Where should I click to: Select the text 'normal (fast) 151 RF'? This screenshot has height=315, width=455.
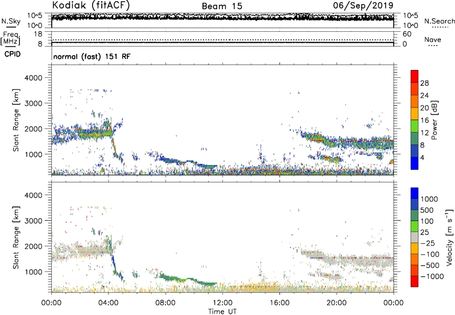pos(92,56)
